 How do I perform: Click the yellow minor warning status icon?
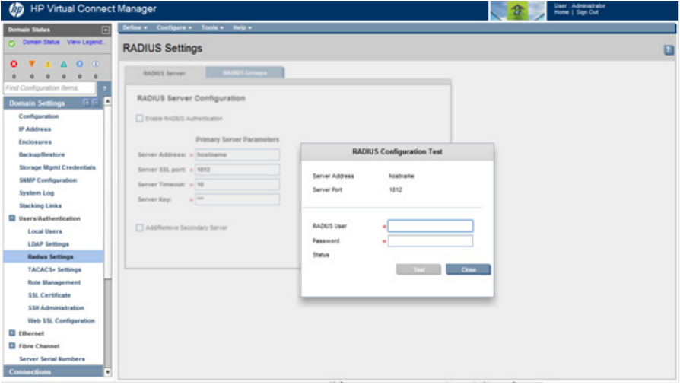[48, 64]
